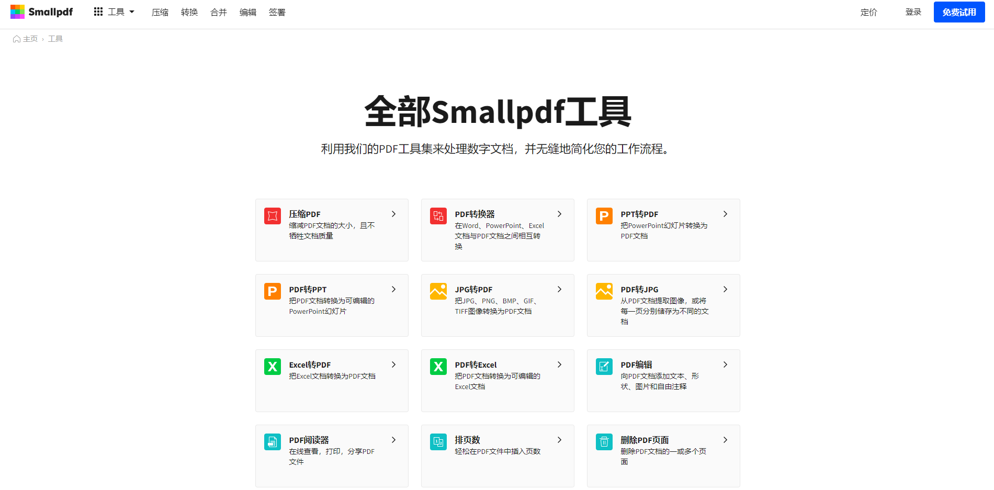Open the PDF阅读器 reader document icon
Viewport: 994px width, 490px height.
pos(272,441)
